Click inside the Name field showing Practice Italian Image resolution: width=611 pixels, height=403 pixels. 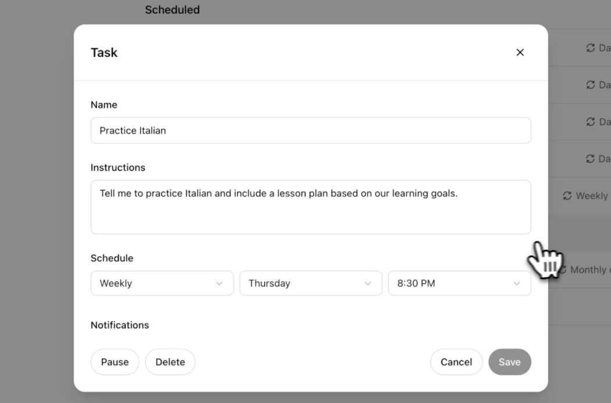tap(310, 130)
